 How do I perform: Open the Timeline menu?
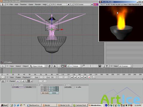click(x=23, y=4)
